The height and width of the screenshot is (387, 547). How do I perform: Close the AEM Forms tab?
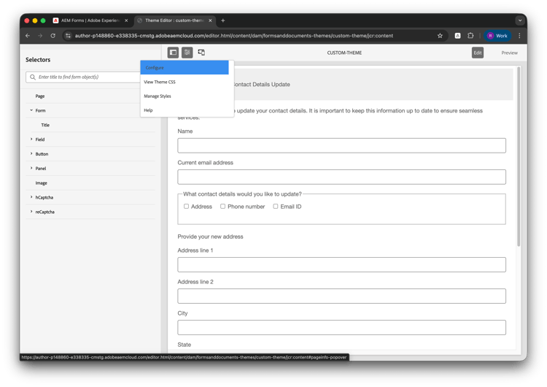click(126, 20)
